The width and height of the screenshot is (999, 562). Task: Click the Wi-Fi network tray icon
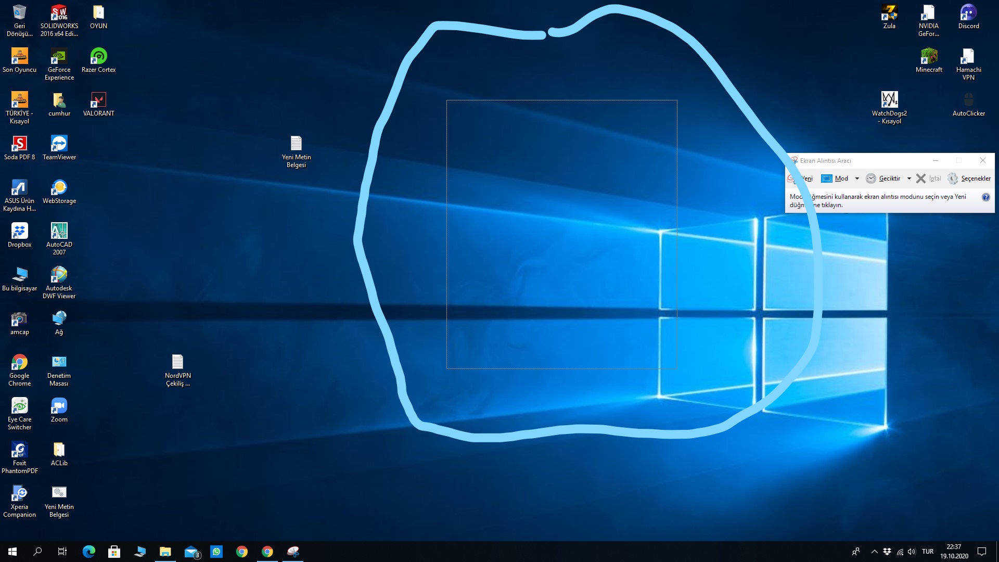pos(900,552)
